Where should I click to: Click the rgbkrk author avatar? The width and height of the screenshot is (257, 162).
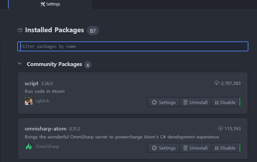click(29, 101)
